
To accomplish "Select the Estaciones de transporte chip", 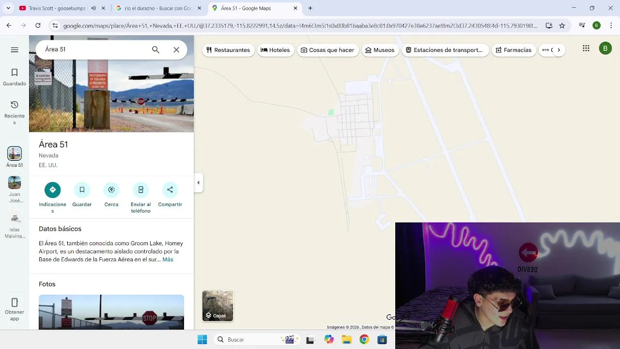I will point(444,50).
